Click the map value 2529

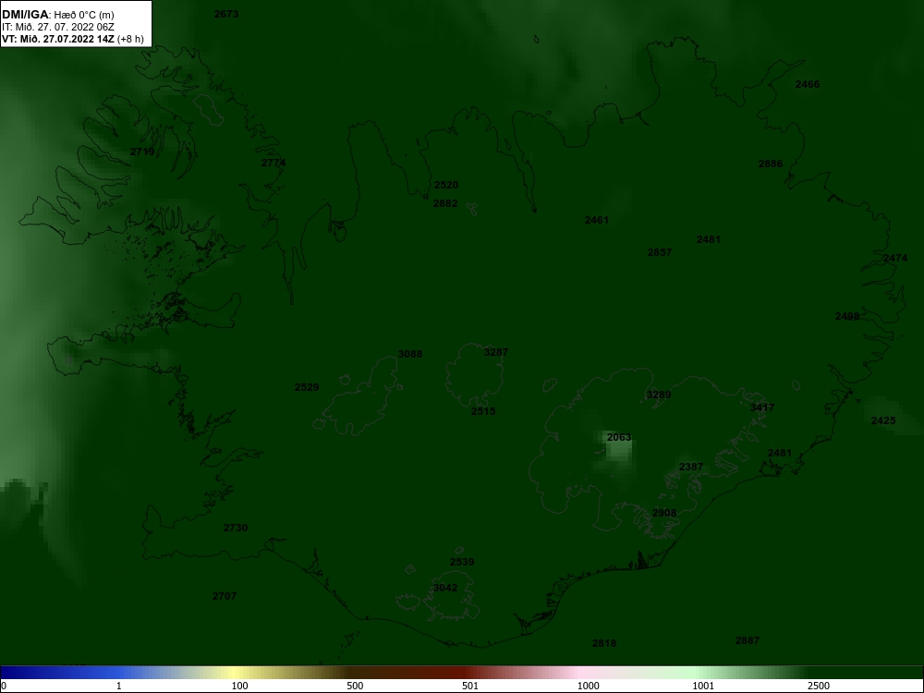coord(307,387)
